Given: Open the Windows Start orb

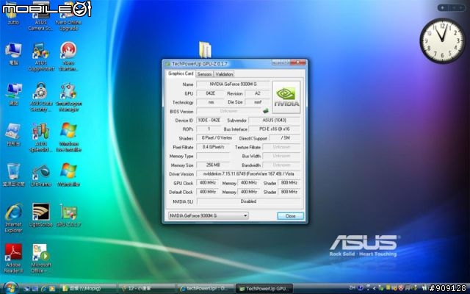Looking at the screenshot, I should point(11,288).
